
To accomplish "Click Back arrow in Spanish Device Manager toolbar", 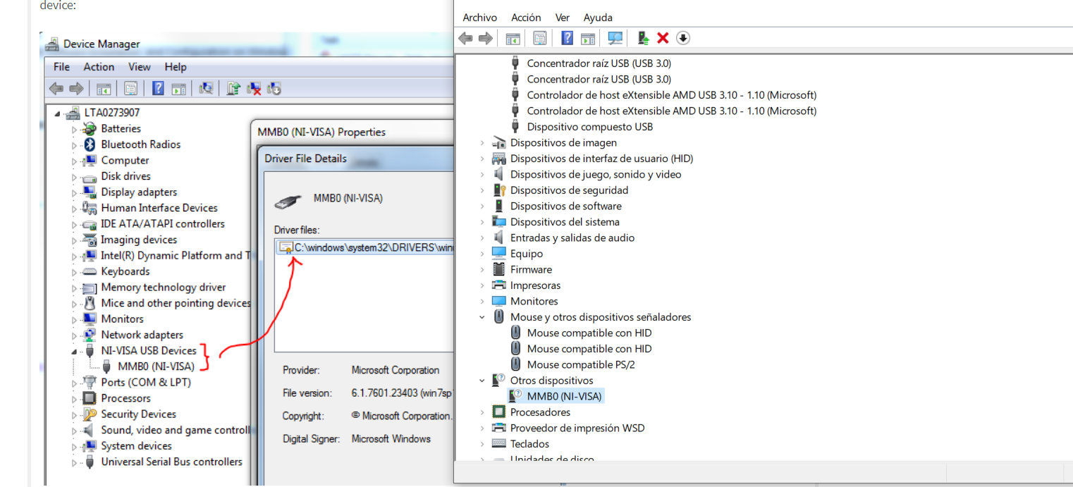I will 465,38.
